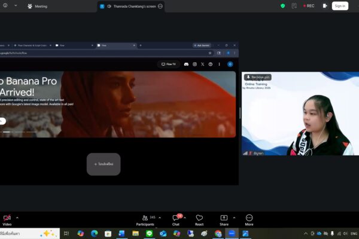
Task: Switch to the Flow Character & Script Creator tab
Action: coord(32,45)
